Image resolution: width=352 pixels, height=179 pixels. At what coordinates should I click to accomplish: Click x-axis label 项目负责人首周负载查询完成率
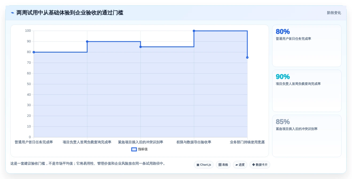[x=87, y=142]
